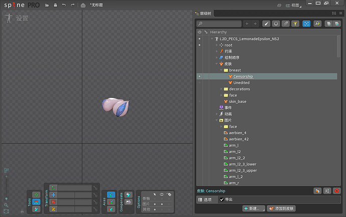346x217 pixels.
Task: Go back in tree selection history
Action: [247, 24]
